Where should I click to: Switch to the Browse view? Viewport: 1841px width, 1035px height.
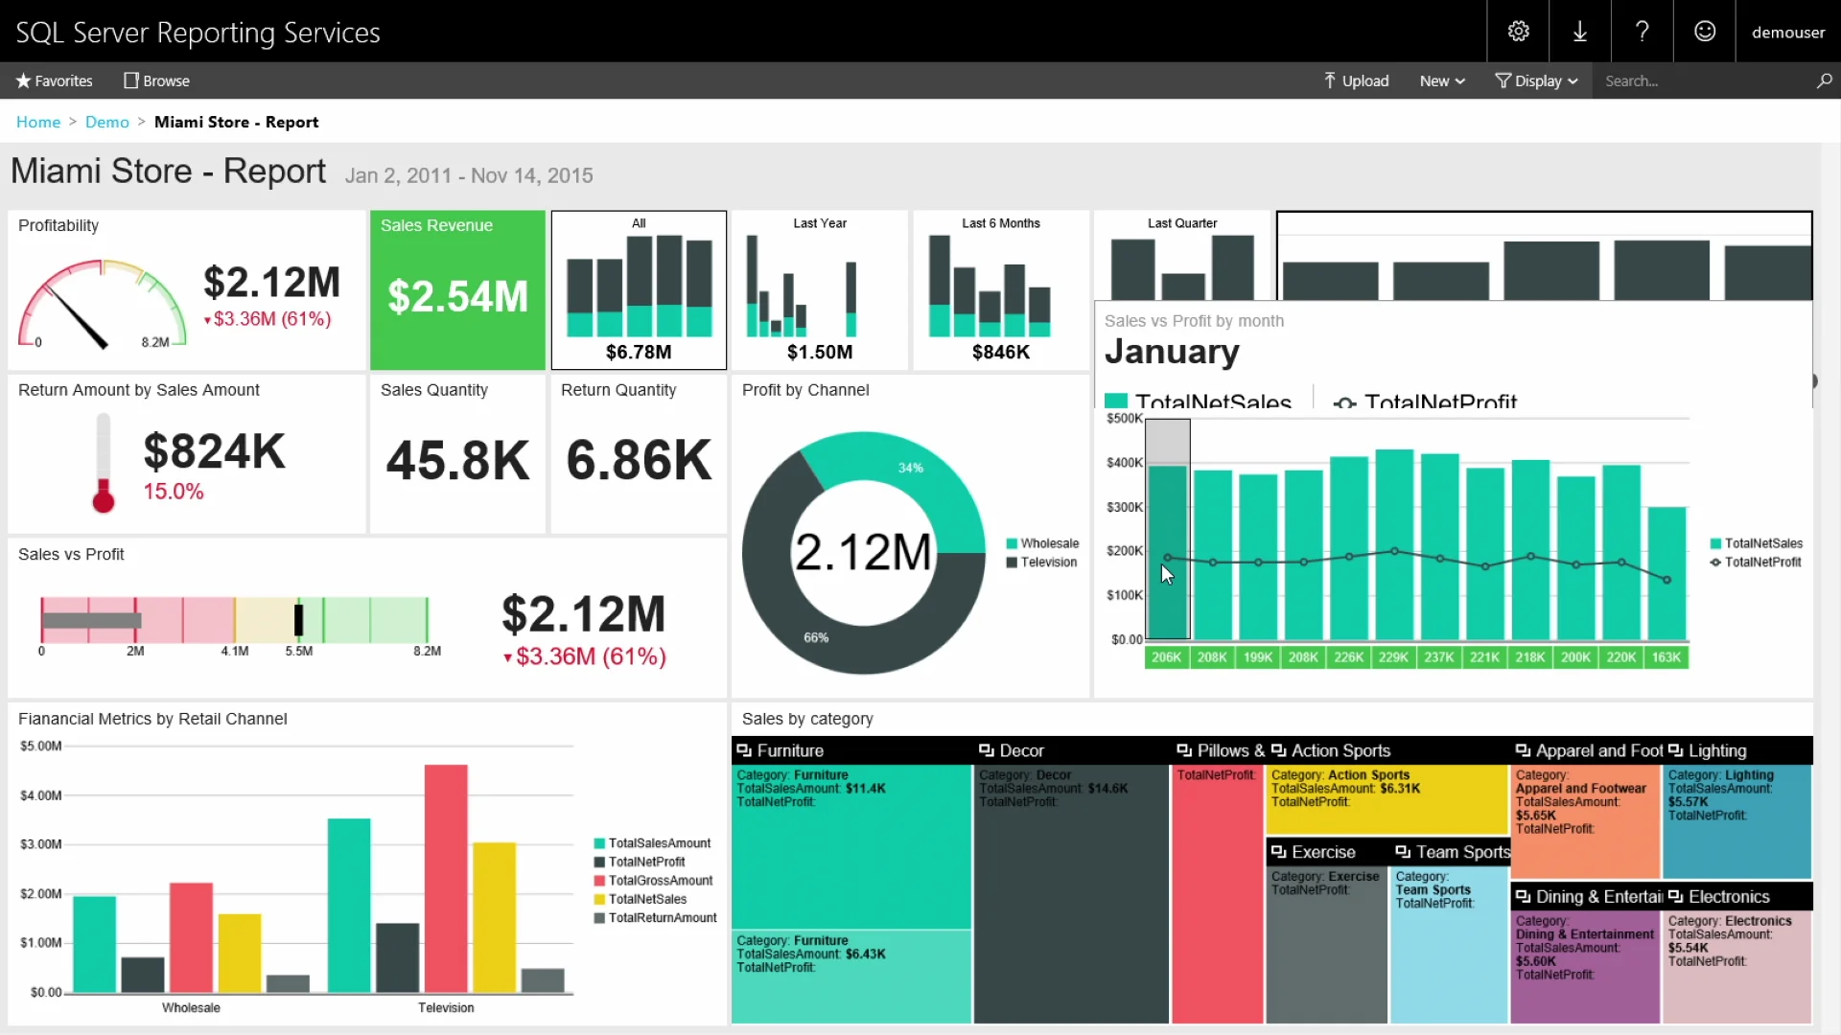tap(156, 80)
